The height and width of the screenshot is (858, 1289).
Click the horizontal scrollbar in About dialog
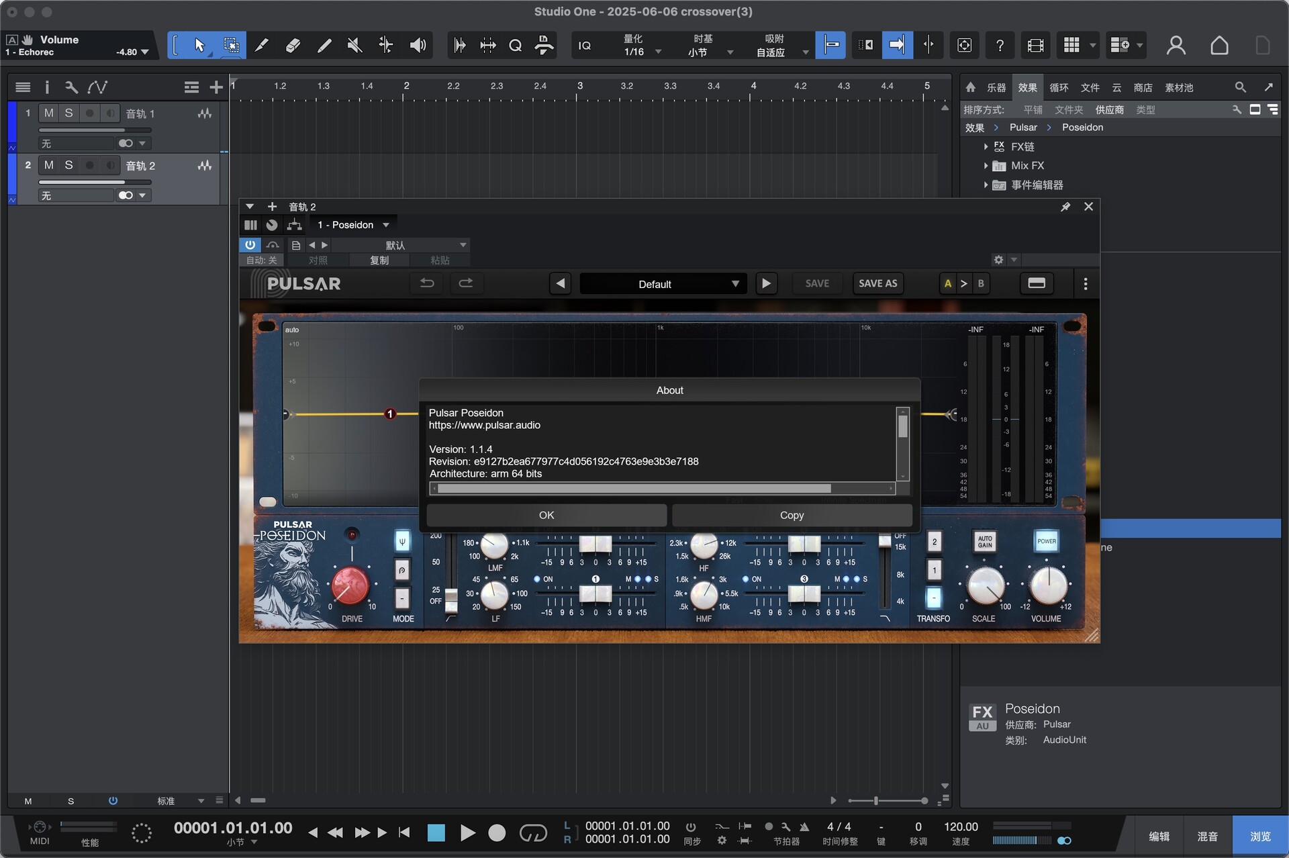click(663, 488)
